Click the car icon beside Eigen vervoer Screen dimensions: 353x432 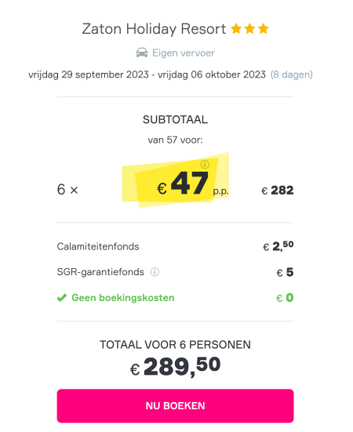coord(142,53)
